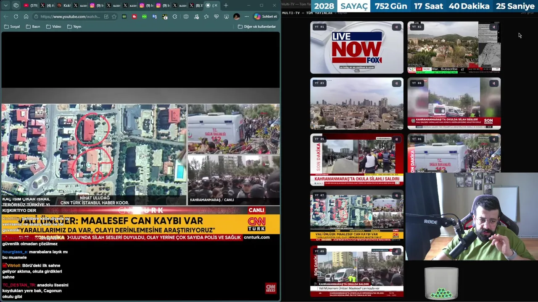Open Settings and more menu
Screen dimensions: 538x302
(246, 16)
